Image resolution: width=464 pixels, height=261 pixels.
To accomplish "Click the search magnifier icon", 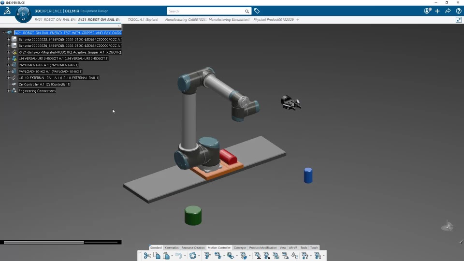I will tap(247, 11).
